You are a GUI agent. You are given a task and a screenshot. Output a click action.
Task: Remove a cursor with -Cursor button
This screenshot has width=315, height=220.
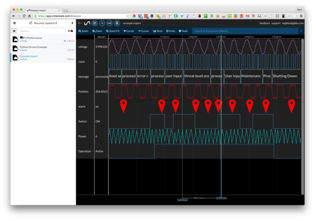[143, 31]
